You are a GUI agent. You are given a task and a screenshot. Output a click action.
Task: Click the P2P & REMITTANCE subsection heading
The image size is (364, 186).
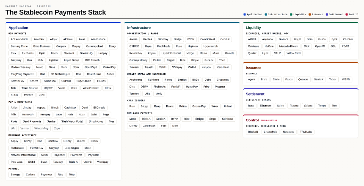click(20, 102)
